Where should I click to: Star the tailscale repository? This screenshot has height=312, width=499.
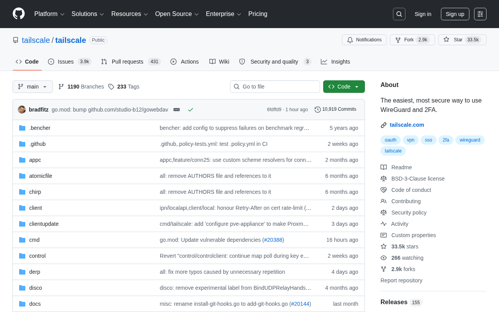pos(462,40)
